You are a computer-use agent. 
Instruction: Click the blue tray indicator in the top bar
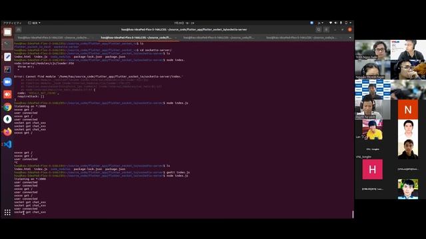pyautogui.click(x=312, y=23)
